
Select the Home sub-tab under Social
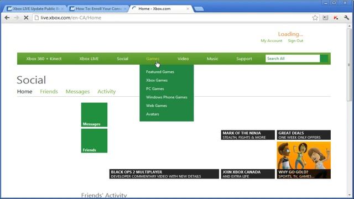tap(24, 91)
